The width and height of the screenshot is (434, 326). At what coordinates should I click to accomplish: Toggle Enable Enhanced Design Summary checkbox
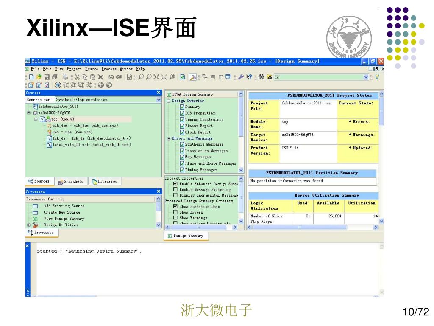tap(175, 184)
